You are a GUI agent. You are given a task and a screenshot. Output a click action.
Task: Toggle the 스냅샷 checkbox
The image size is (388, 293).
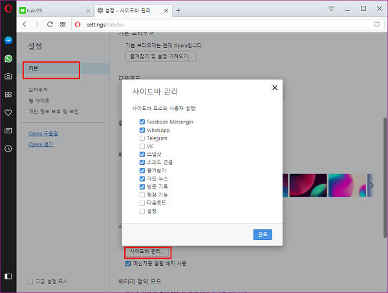(142, 155)
